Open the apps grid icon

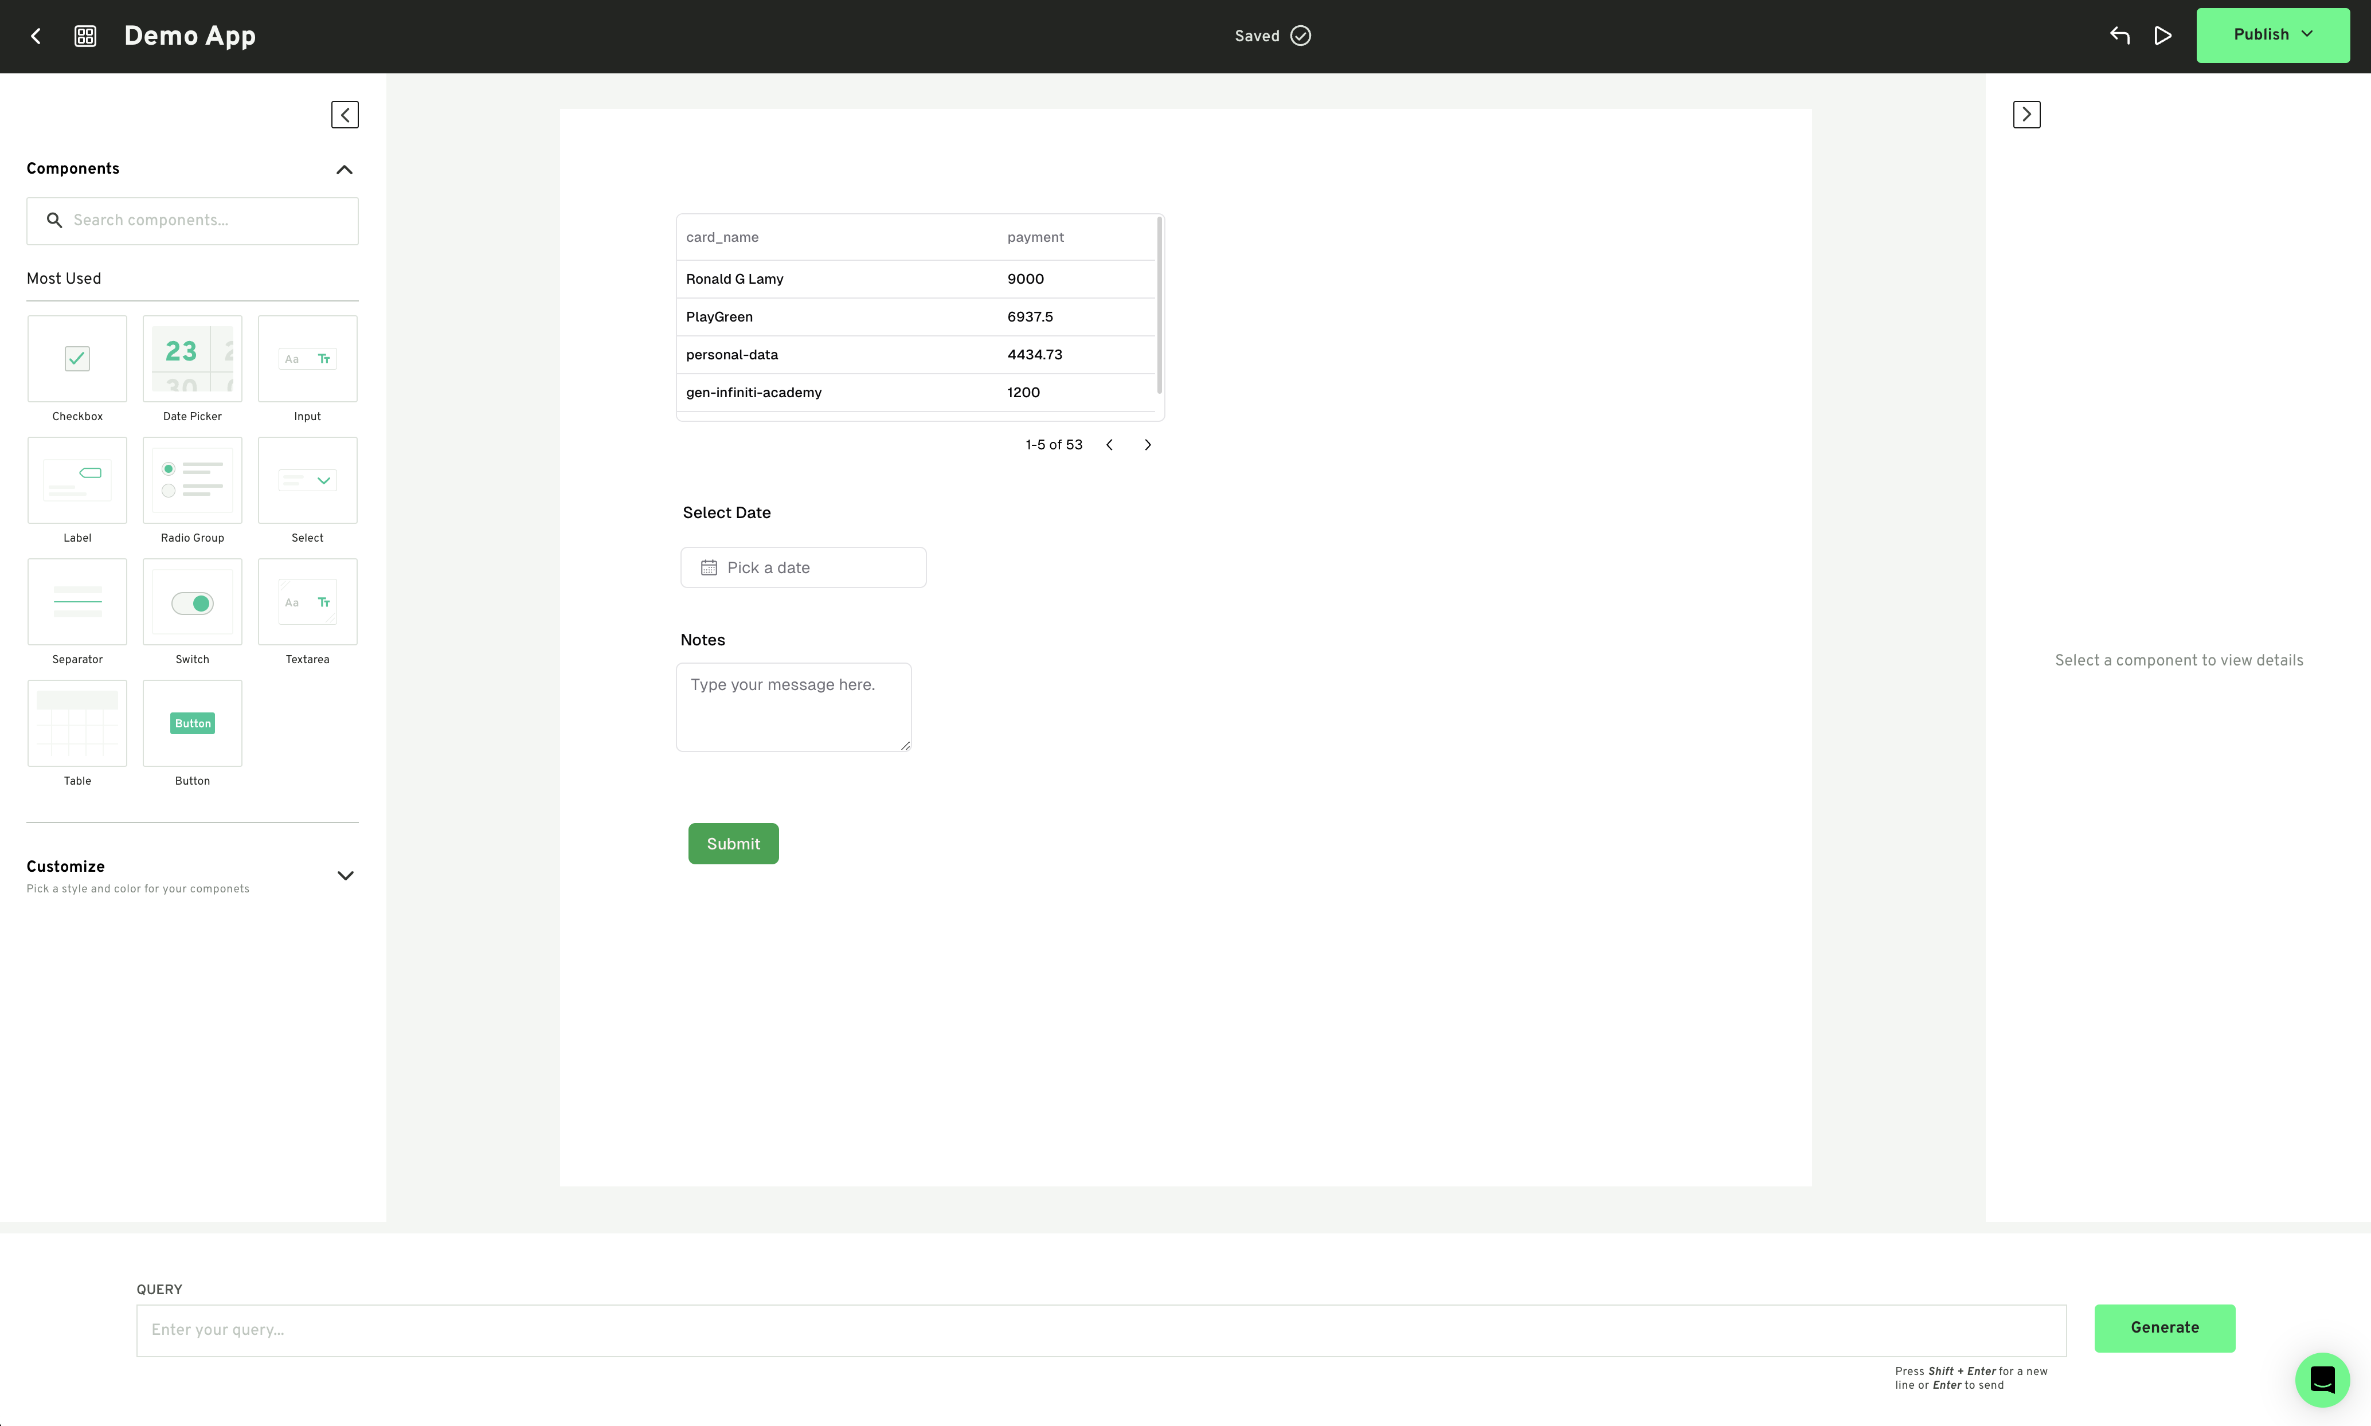point(85,37)
